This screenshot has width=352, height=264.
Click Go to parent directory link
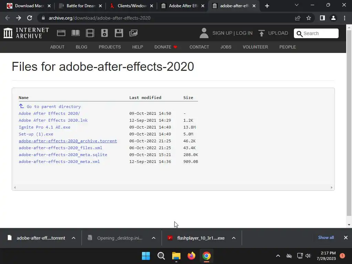click(54, 107)
